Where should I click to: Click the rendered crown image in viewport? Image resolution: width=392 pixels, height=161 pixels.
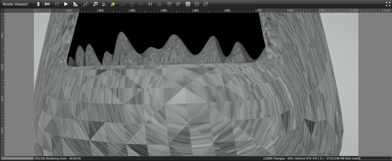coord(196,84)
